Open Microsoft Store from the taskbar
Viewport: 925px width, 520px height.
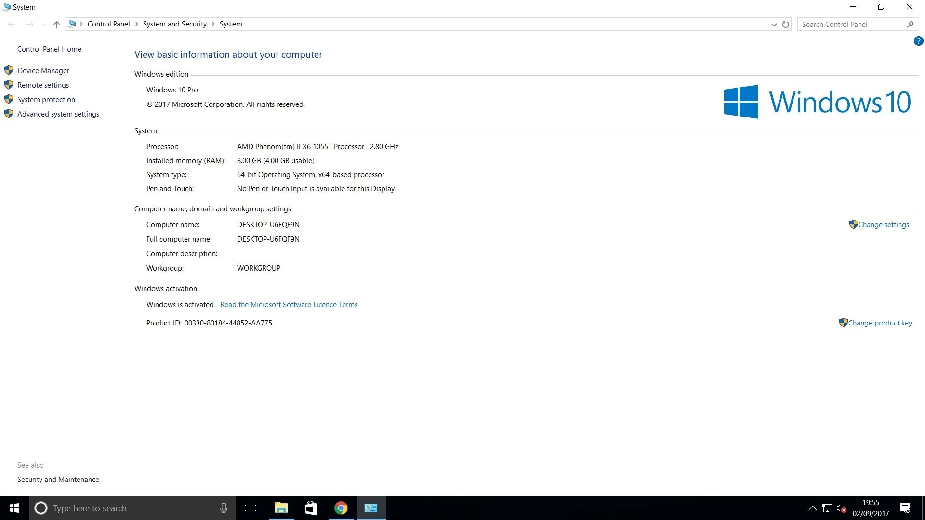[x=311, y=508]
